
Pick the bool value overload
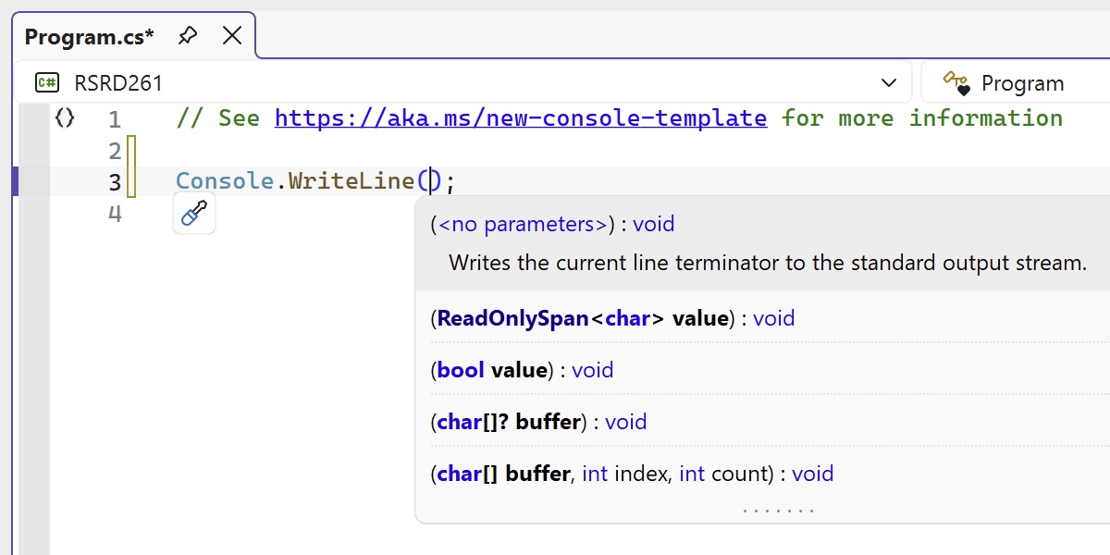click(522, 370)
